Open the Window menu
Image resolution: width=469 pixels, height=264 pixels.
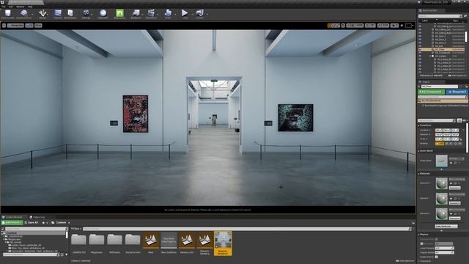click(21, 7)
